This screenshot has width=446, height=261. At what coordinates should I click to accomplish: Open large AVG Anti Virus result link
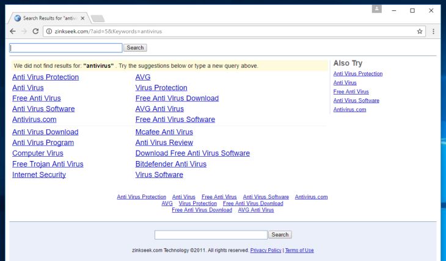pos(159,109)
